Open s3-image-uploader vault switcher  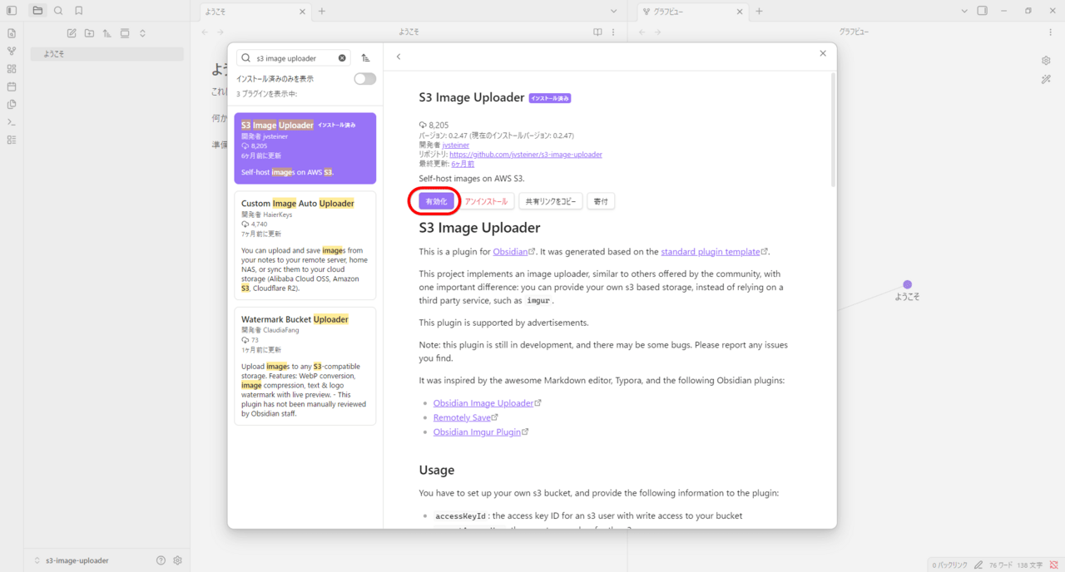pos(71,560)
